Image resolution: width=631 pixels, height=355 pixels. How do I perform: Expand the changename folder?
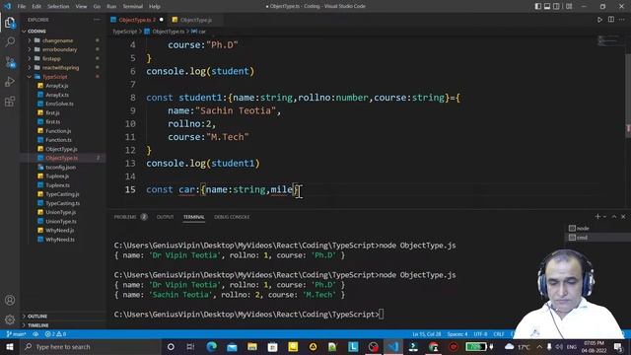(57, 40)
